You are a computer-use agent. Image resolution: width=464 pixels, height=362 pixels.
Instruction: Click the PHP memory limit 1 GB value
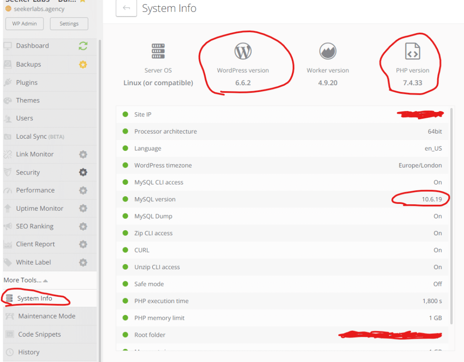pos(435,318)
